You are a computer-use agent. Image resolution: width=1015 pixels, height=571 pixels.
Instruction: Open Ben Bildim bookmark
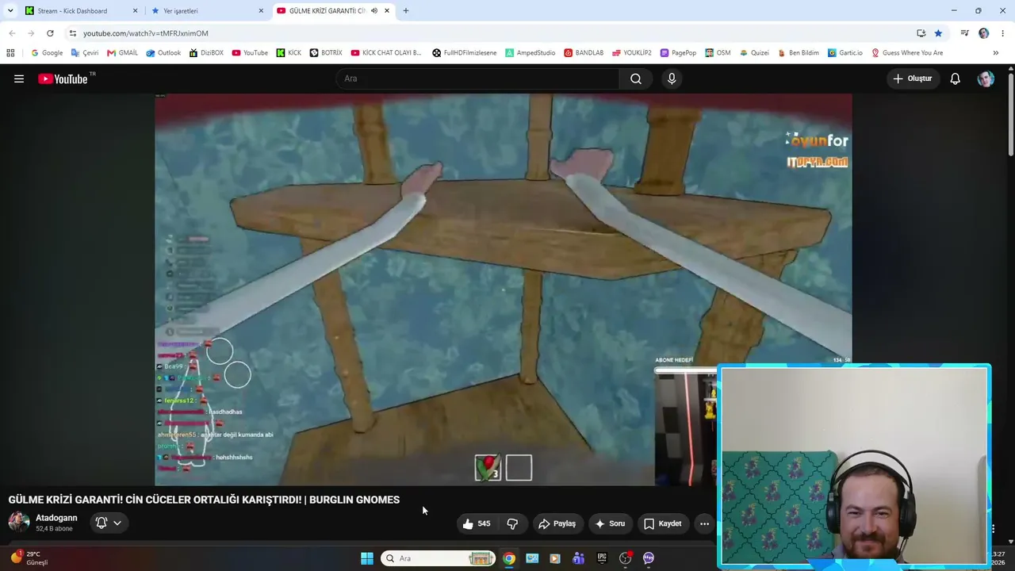click(x=799, y=53)
